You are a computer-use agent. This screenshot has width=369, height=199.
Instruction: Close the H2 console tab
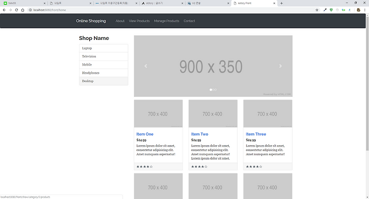tap(228, 3)
